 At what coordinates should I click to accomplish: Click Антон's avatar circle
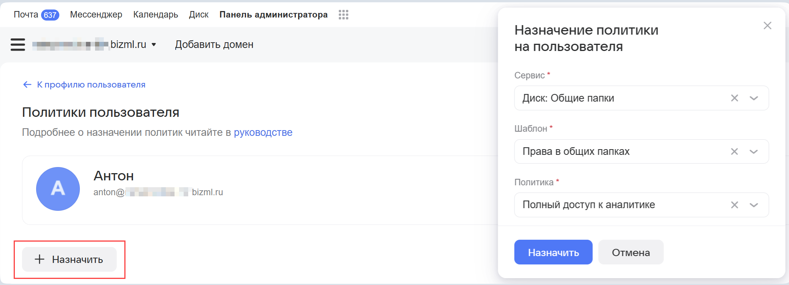coord(58,189)
